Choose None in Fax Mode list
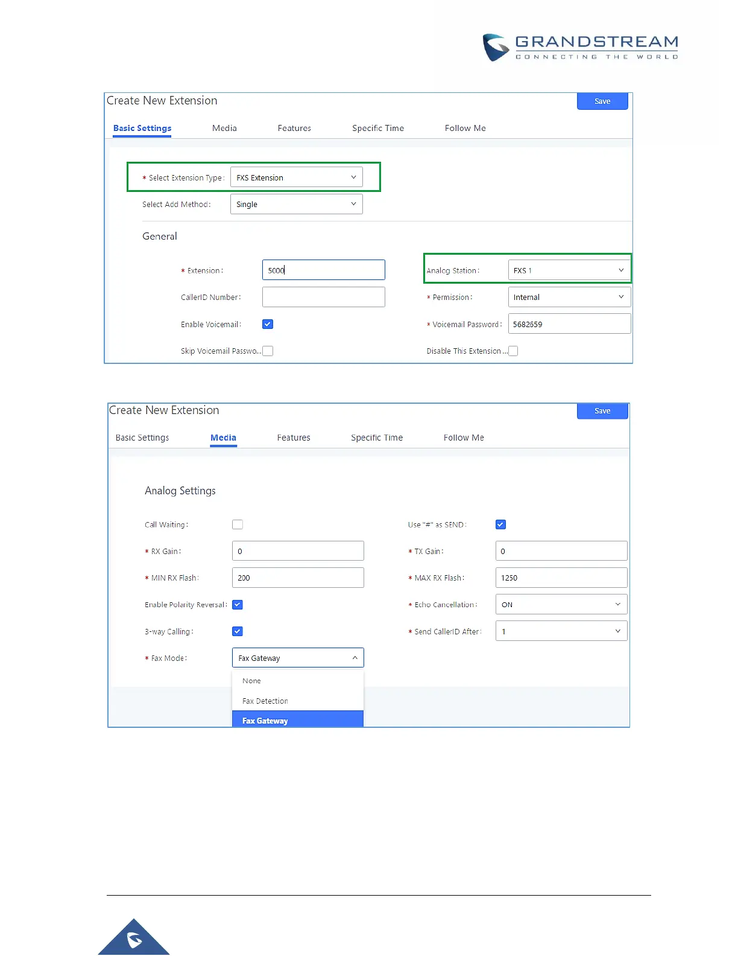Viewport: 738px width, 956px height. click(298, 681)
